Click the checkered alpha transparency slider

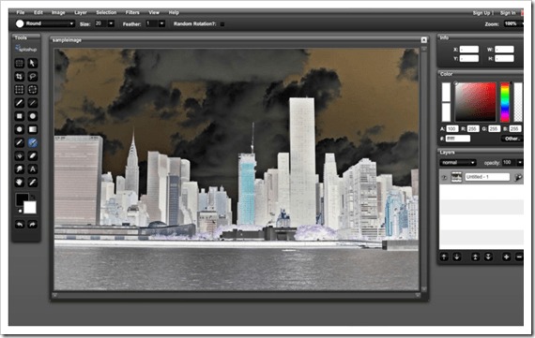(x=518, y=102)
